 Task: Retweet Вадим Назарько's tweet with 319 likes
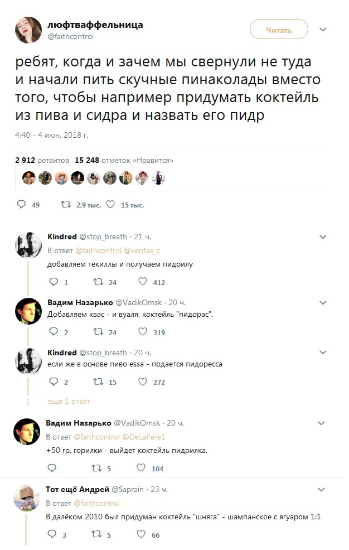(98, 332)
